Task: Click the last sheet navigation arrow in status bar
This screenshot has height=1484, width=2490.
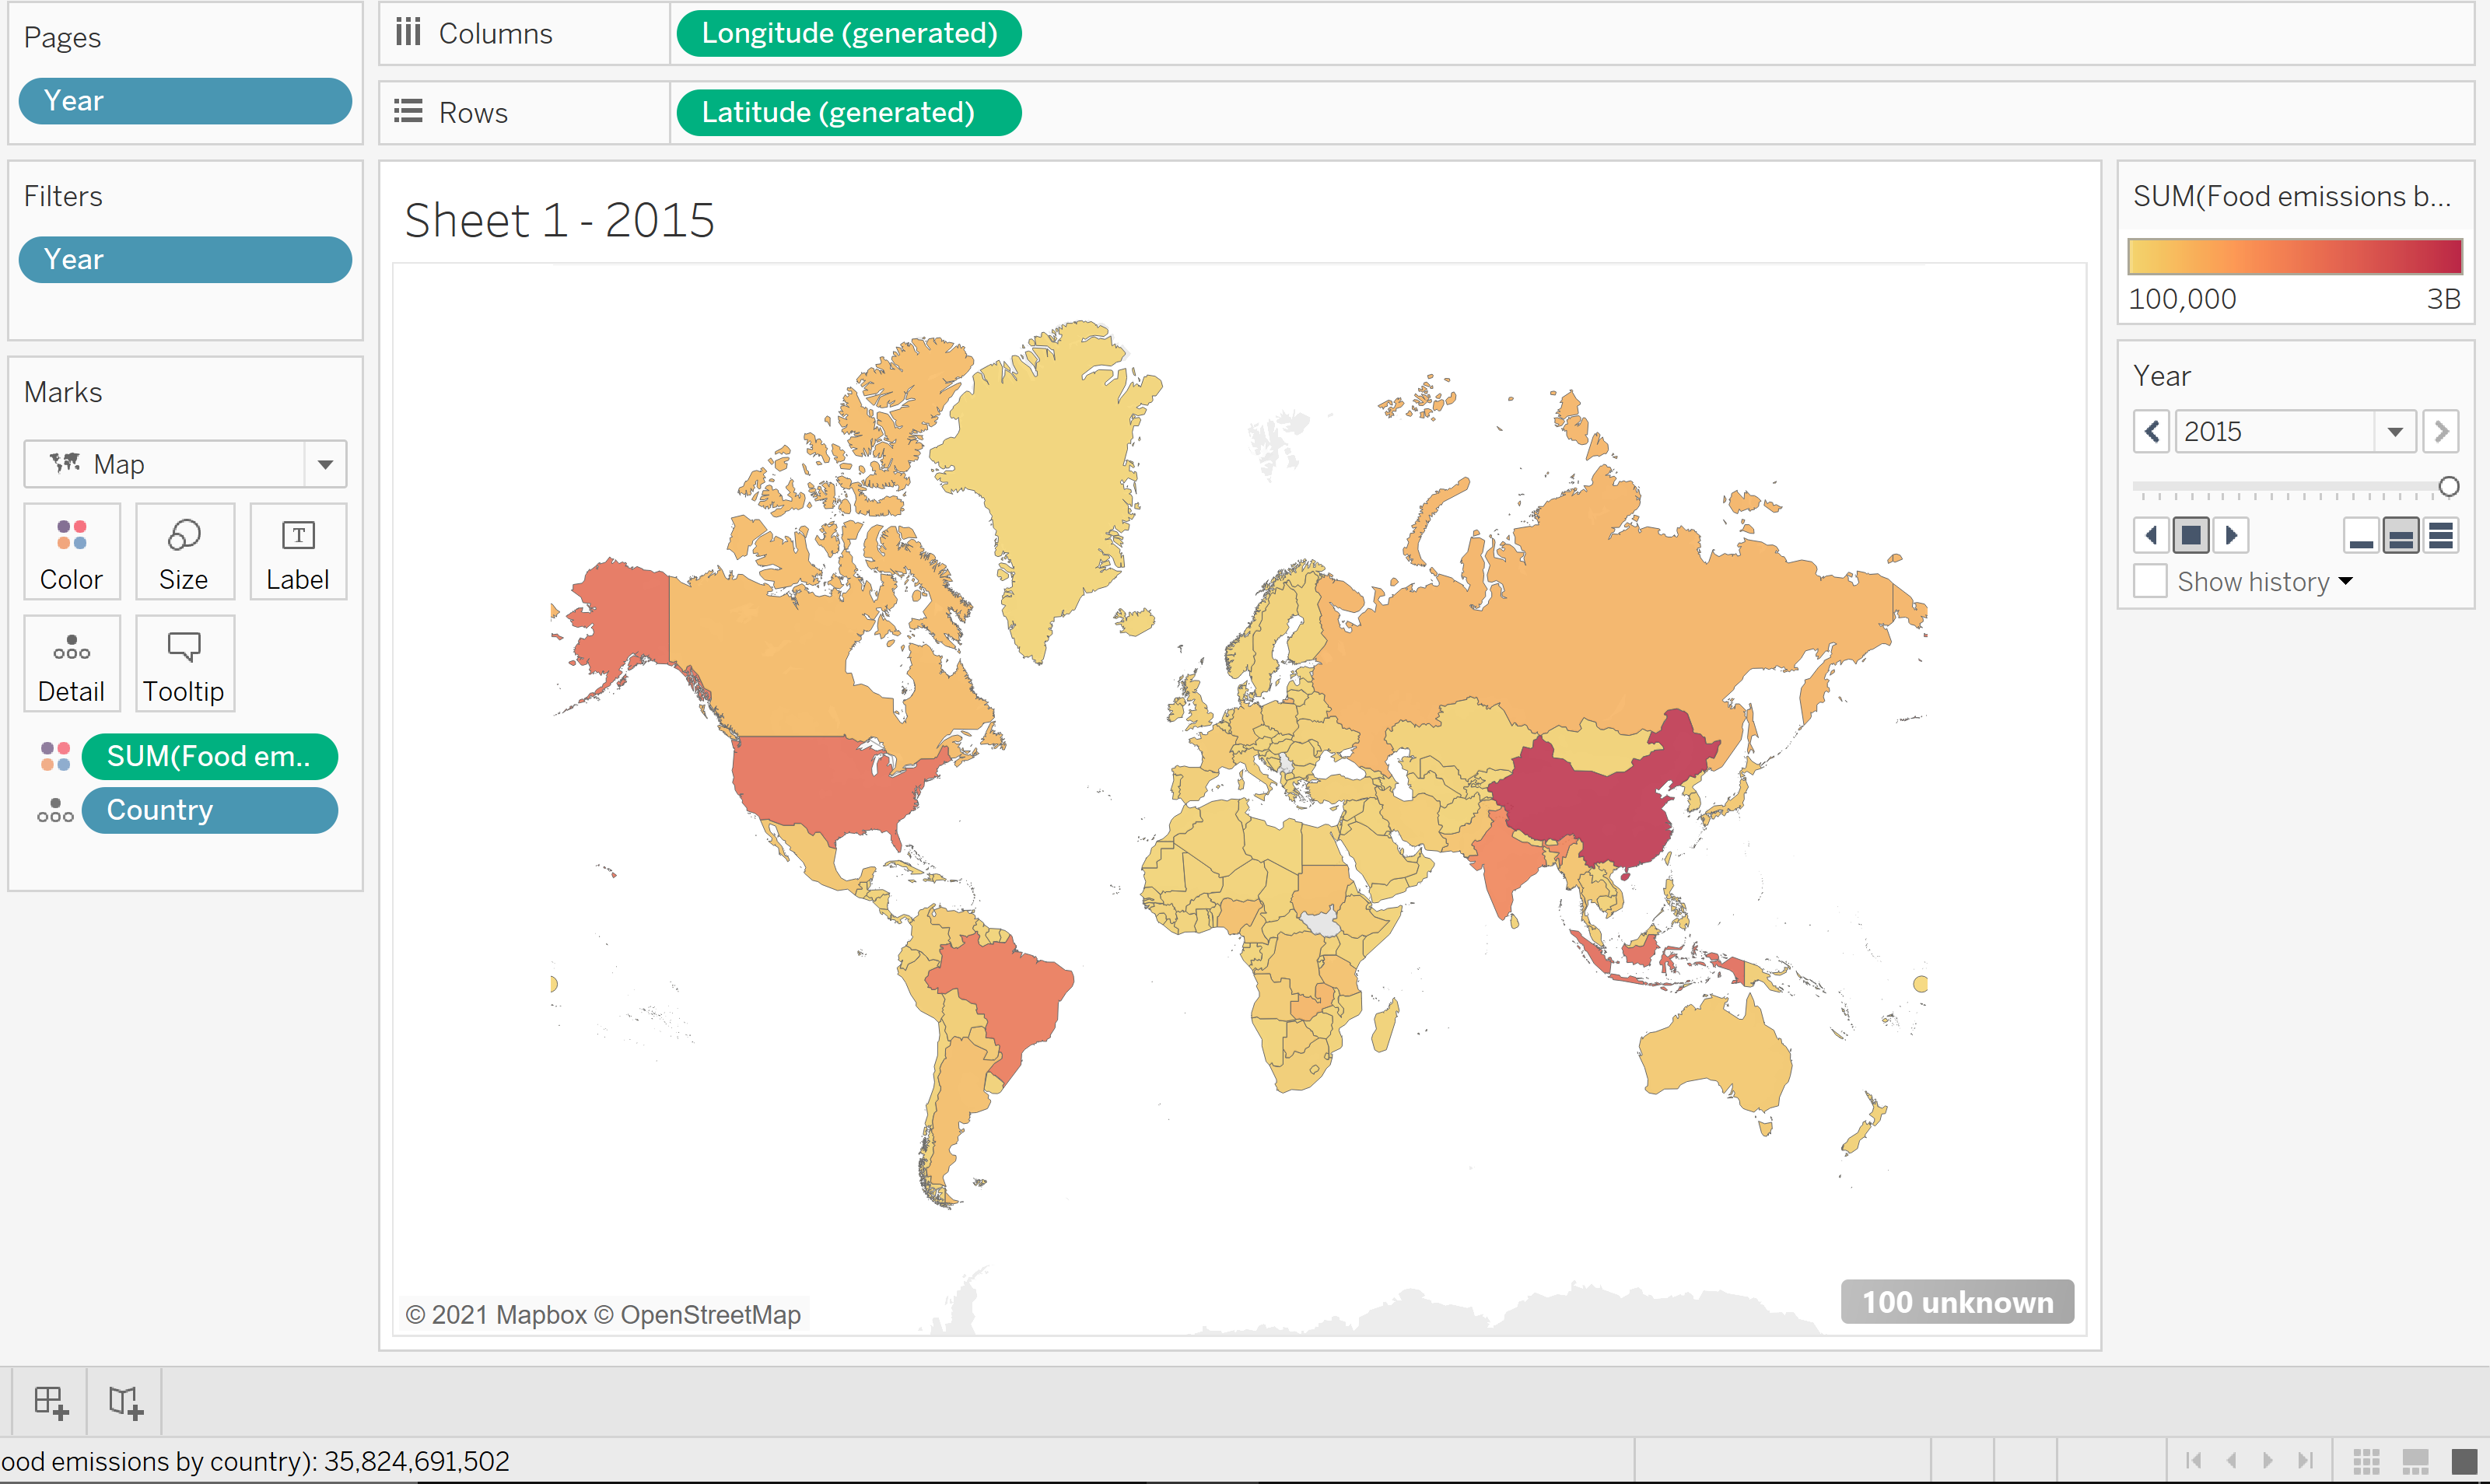Action: 2305,1461
